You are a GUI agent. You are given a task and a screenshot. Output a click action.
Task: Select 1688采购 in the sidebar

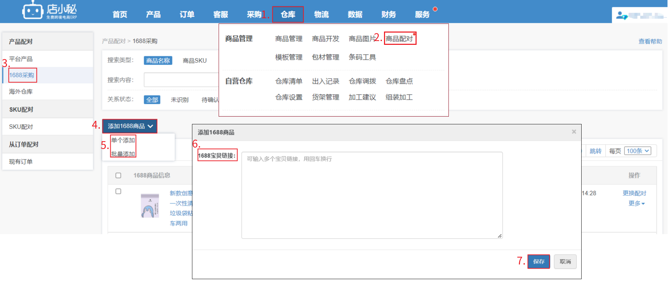click(x=48, y=75)
